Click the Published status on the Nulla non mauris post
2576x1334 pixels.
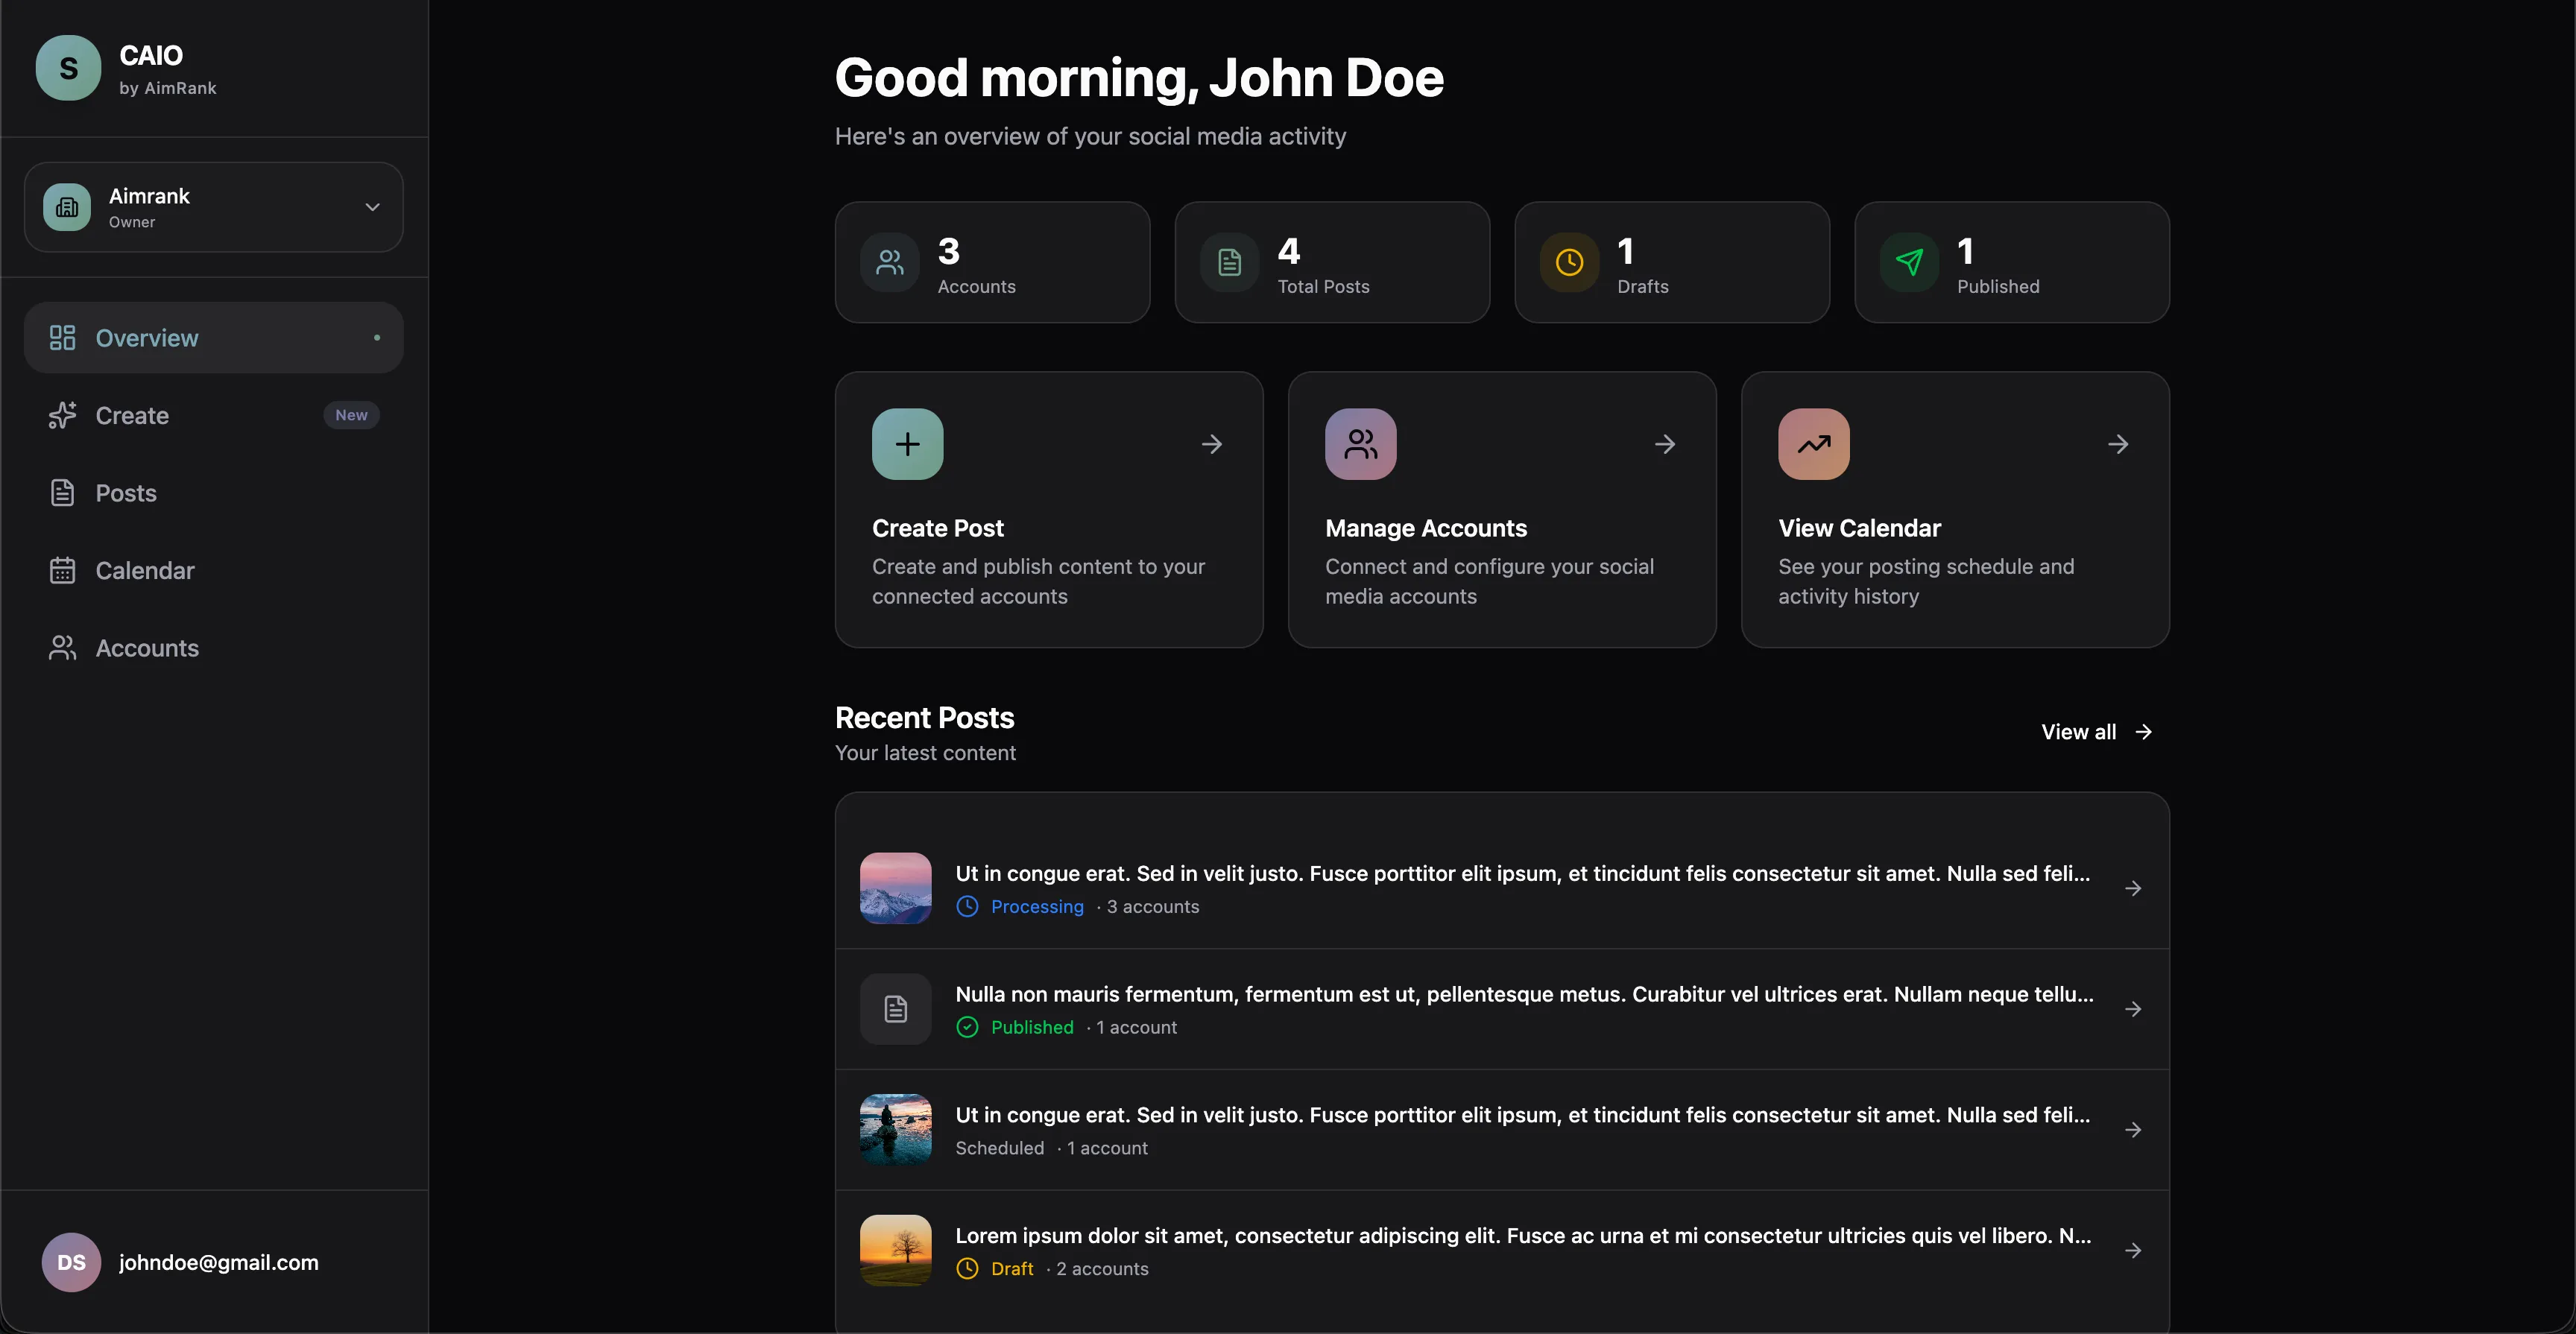coord(1031,1027)
